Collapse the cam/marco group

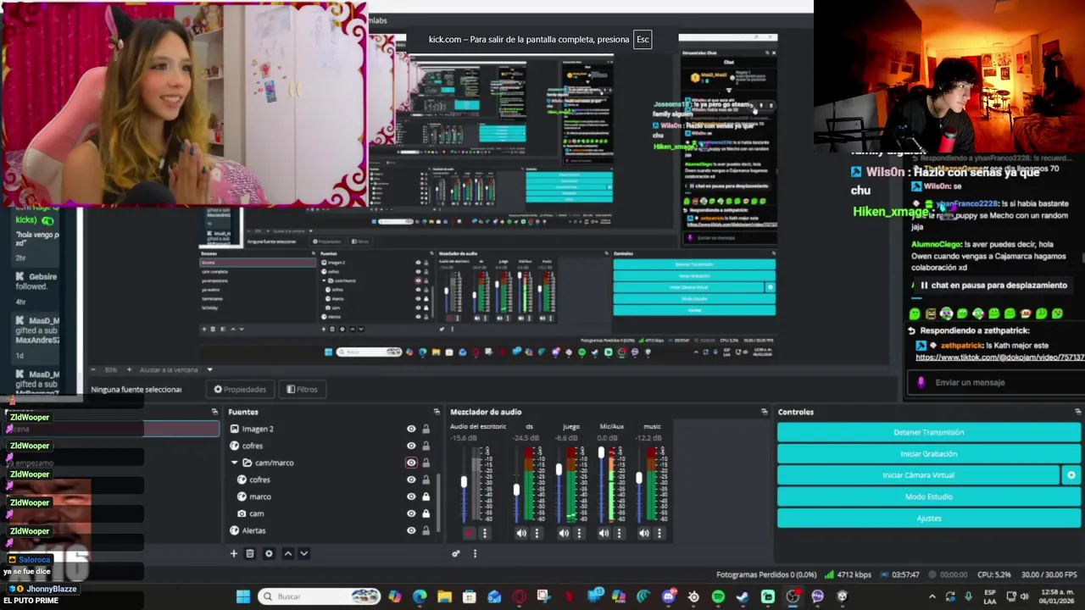[x=234, y=463]
